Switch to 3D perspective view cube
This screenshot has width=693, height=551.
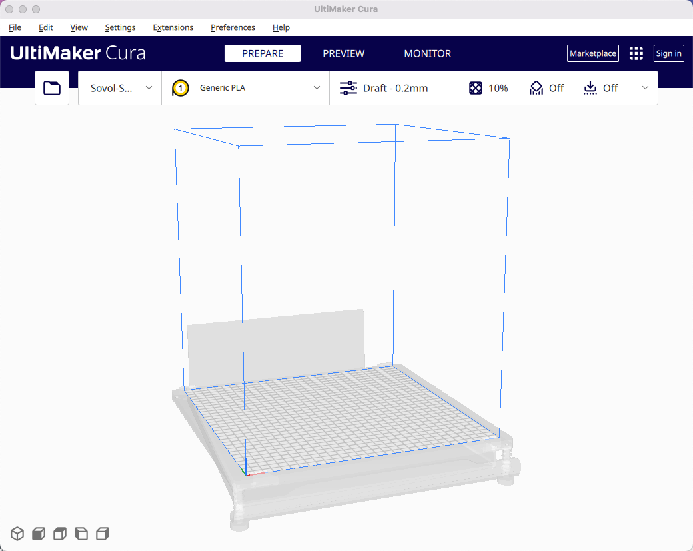pyautogui.click(x=17, y=534)
